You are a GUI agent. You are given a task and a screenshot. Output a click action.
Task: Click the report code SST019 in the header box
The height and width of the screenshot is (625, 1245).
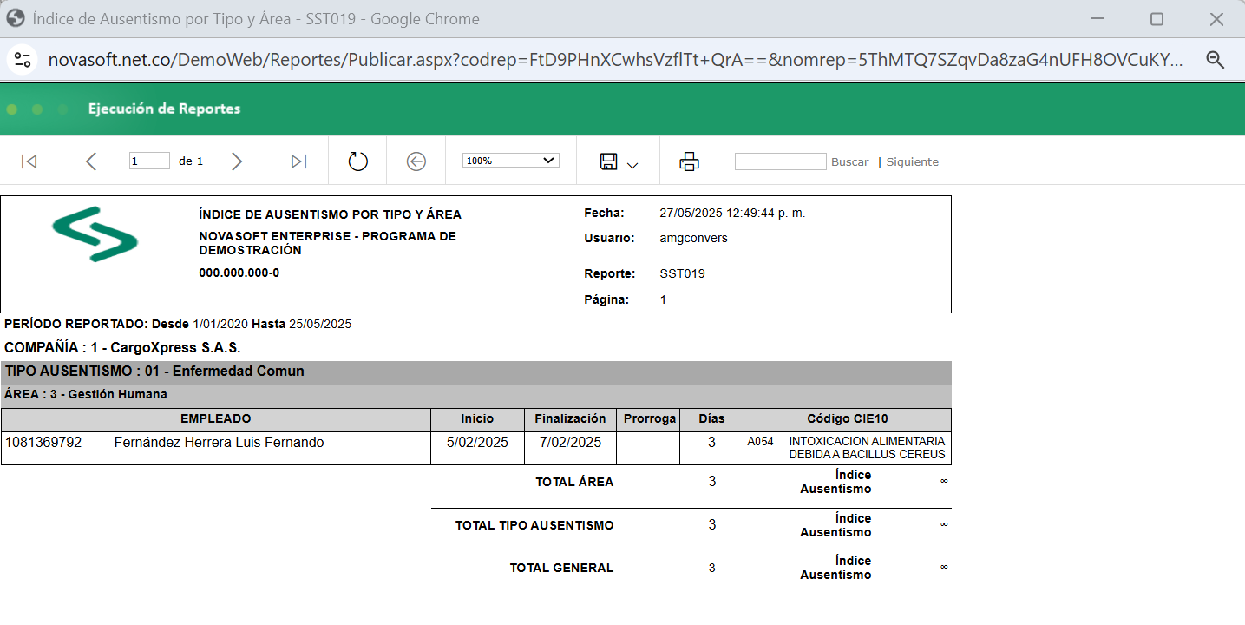(682, 273)
